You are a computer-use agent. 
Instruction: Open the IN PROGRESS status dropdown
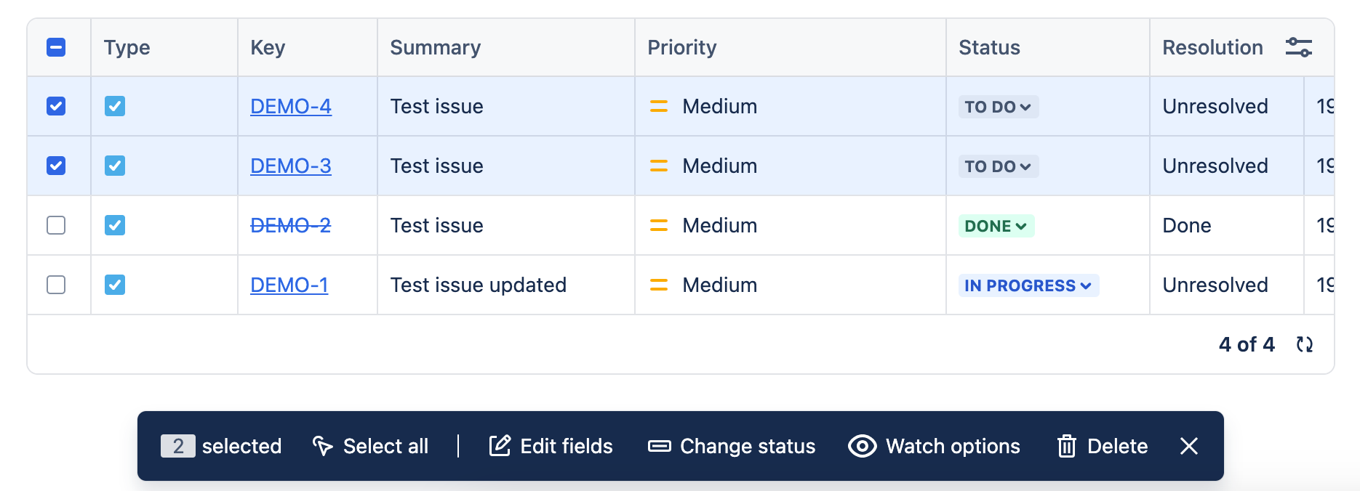pos(1028,285)
